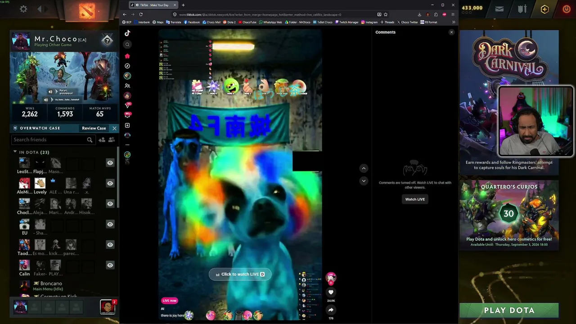Open the Twitch Manager bookmark
This screenshot has width=576, height=324.
point(346,22)
